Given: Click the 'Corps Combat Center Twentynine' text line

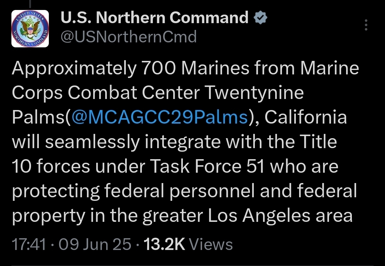Looking at the screenshot, I should [158, 93].
